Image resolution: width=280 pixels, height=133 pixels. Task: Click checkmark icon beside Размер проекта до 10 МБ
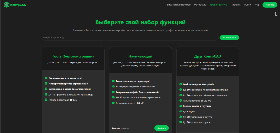[46, 100]
